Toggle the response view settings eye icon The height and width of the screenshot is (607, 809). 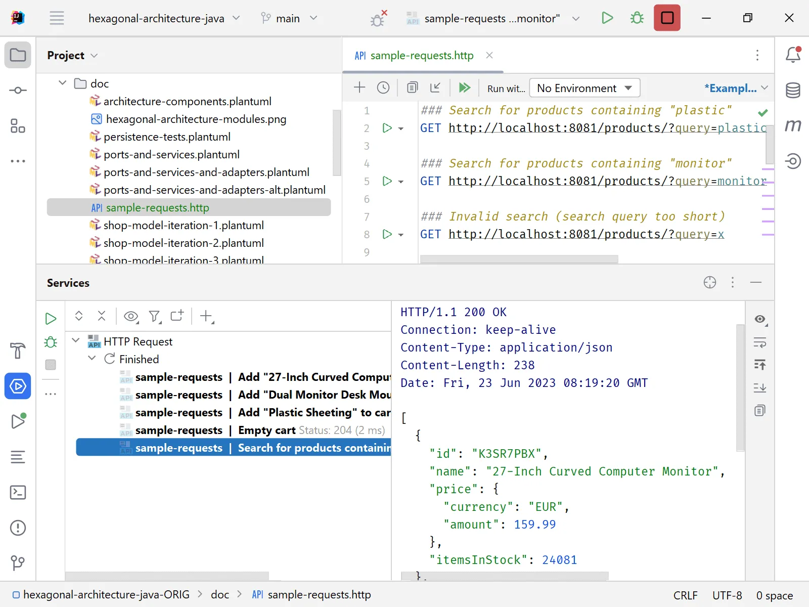(760, 319)
